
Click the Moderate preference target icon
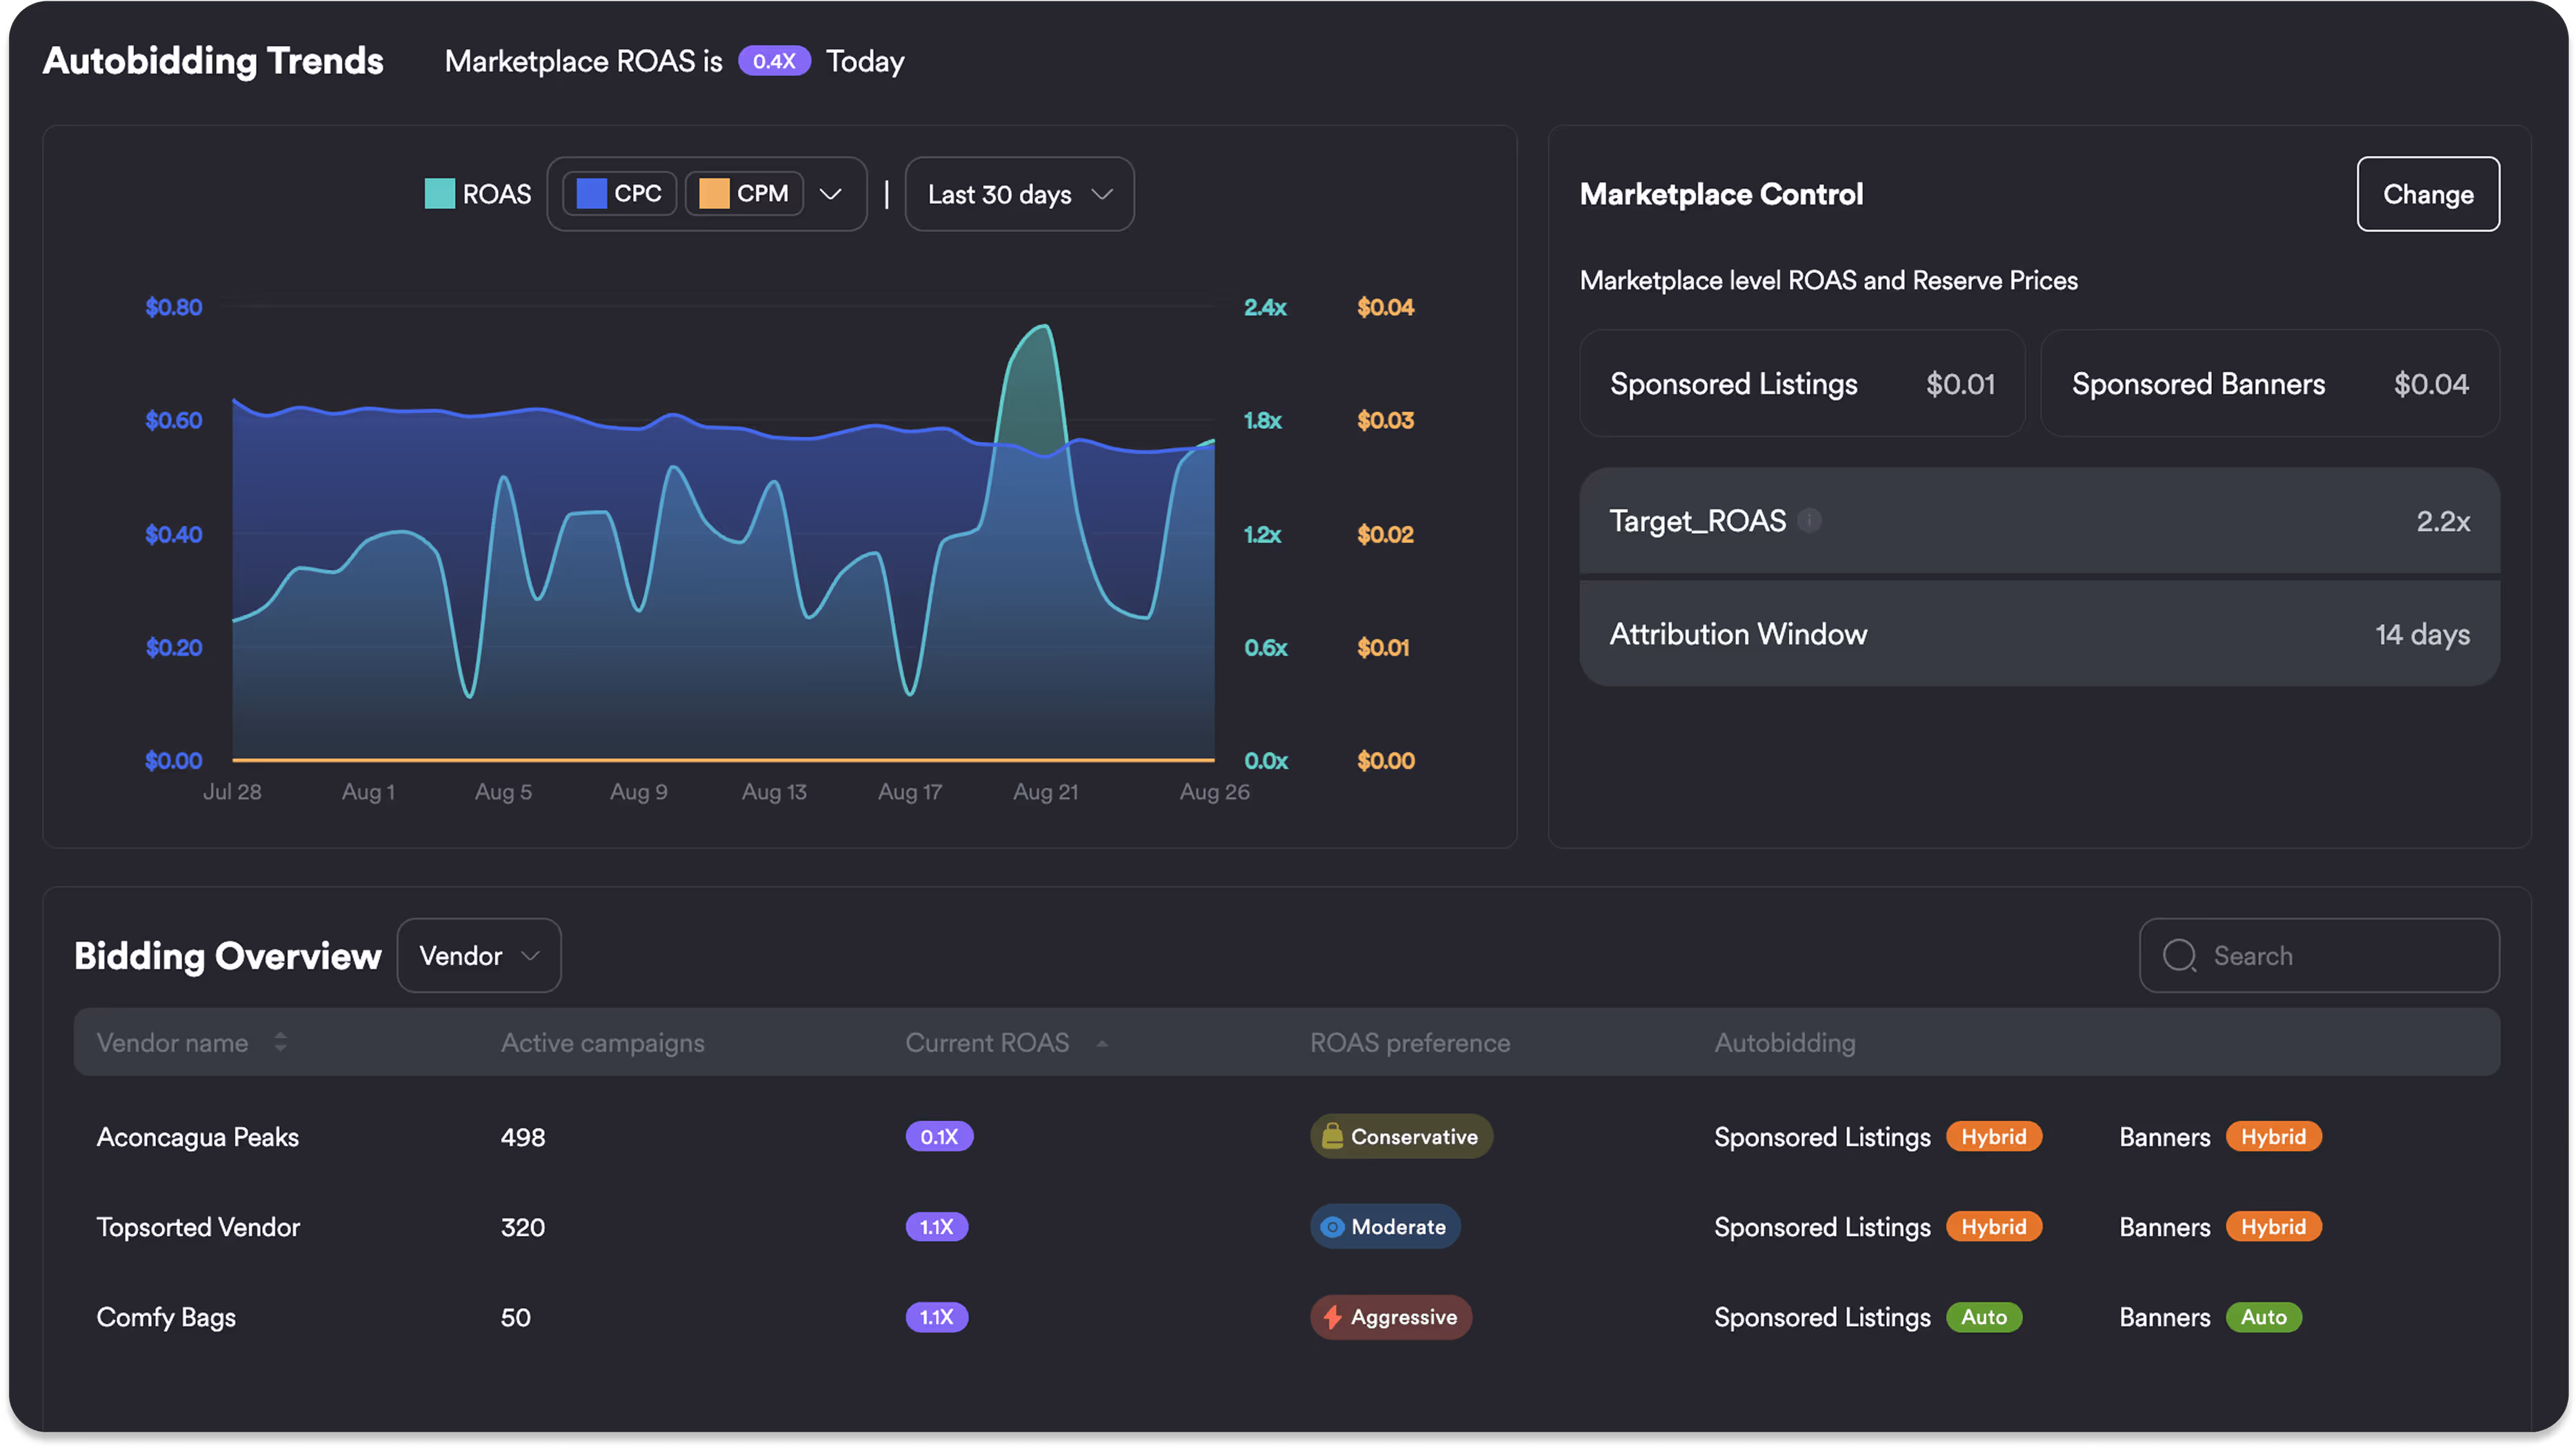pyautogui.click(x=1332, y=1227)
